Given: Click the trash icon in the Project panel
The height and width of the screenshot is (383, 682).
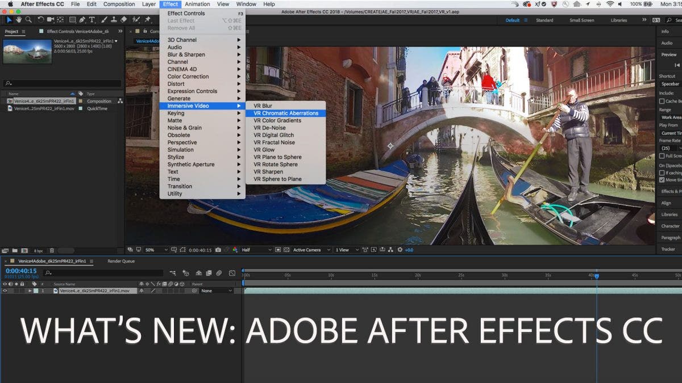Looking at the screenshot, I should coord(51,250).
